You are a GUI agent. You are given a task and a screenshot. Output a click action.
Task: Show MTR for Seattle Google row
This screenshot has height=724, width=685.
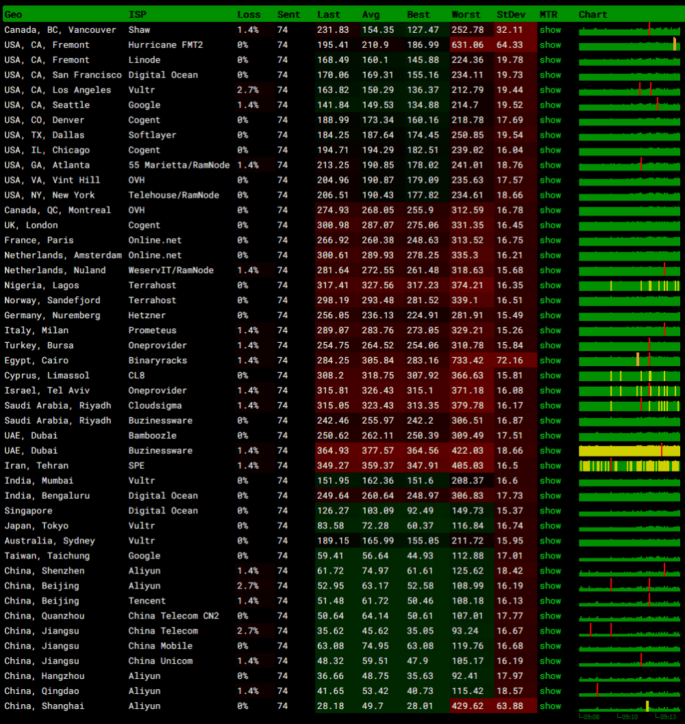coord(550,105)
